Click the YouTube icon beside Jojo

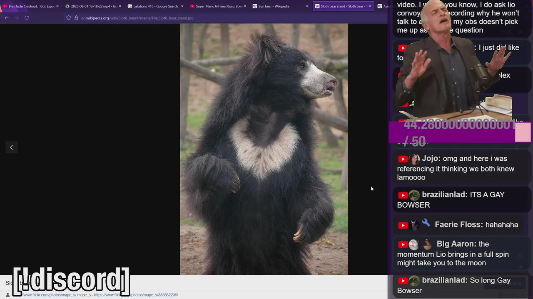tap(403, 159)
